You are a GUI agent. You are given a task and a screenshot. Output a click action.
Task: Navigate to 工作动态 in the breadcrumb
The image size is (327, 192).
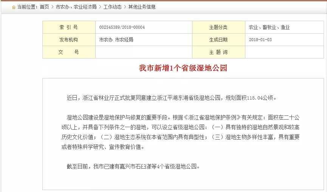pyautogui.click(x=112, y=7)
